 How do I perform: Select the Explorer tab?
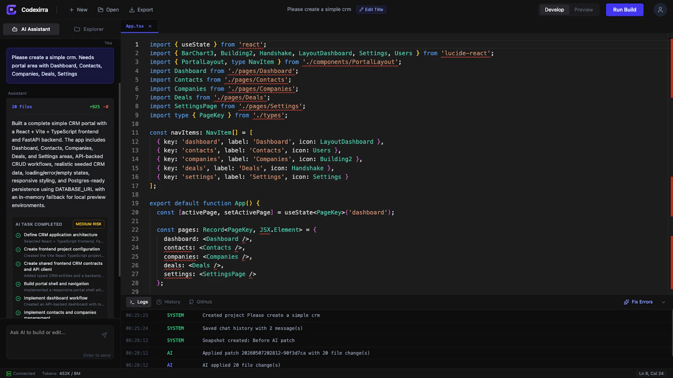[89, 29]
